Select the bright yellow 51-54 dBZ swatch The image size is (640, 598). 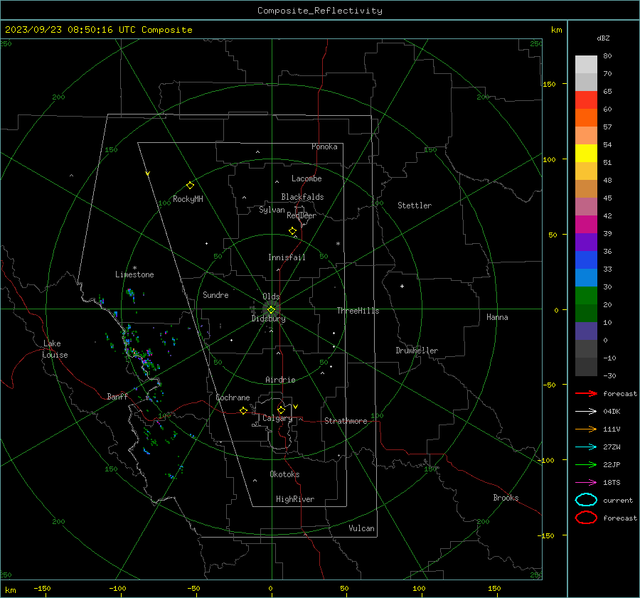[x=586, y=154]
